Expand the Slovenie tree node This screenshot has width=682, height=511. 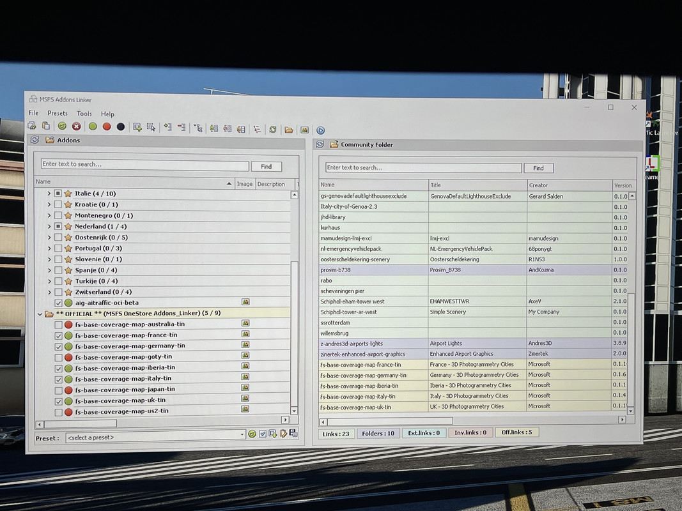point(49,259)
